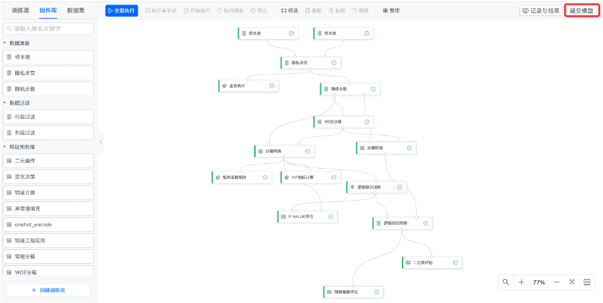Click the success check on 隐私求交 node

click(334, 63)
